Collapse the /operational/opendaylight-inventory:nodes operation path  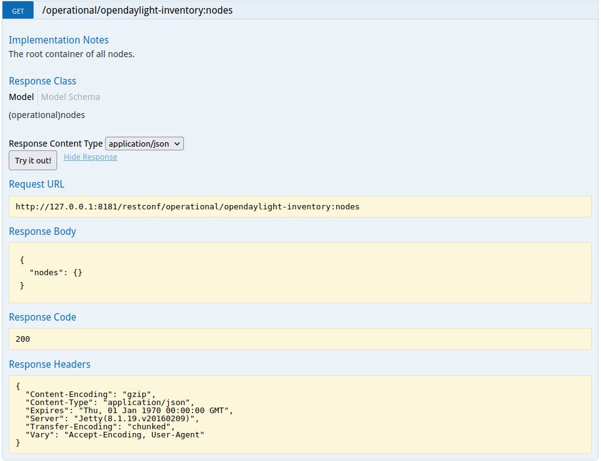(x=137, y=11)
